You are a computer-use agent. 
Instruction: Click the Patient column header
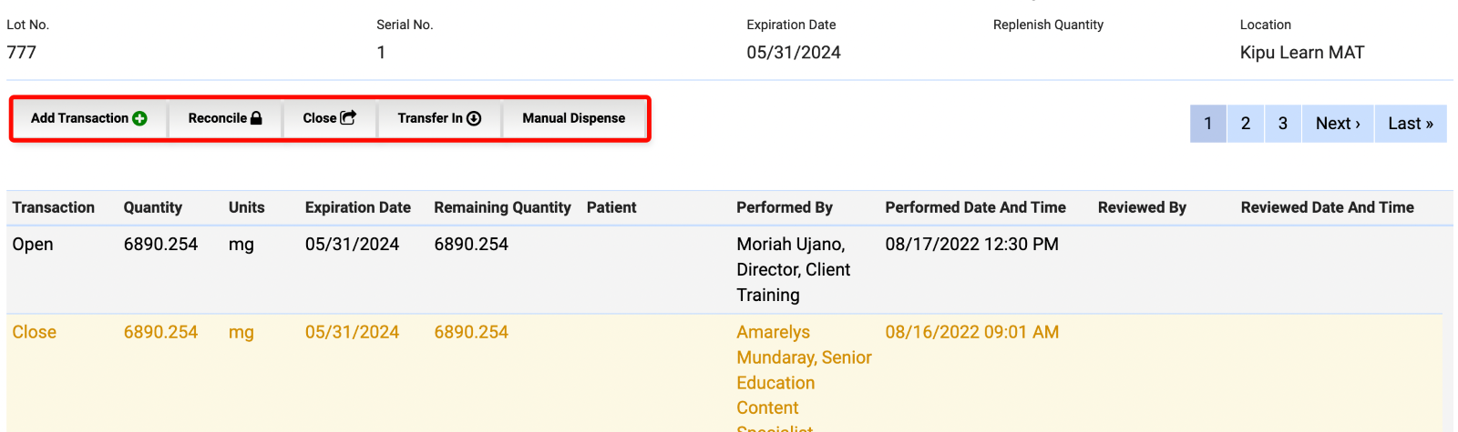[x=611, y=207]
